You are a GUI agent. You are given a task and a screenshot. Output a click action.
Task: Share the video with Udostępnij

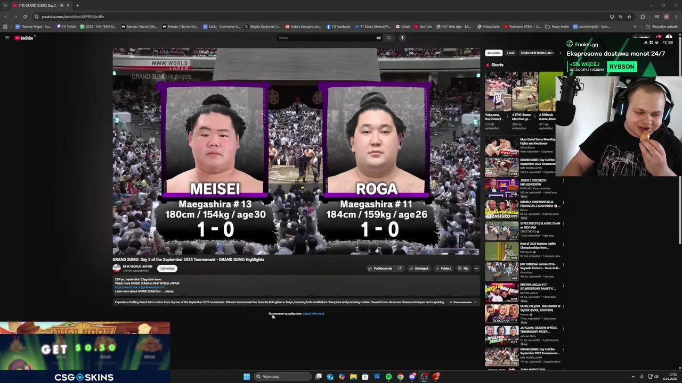coord(419,269)
